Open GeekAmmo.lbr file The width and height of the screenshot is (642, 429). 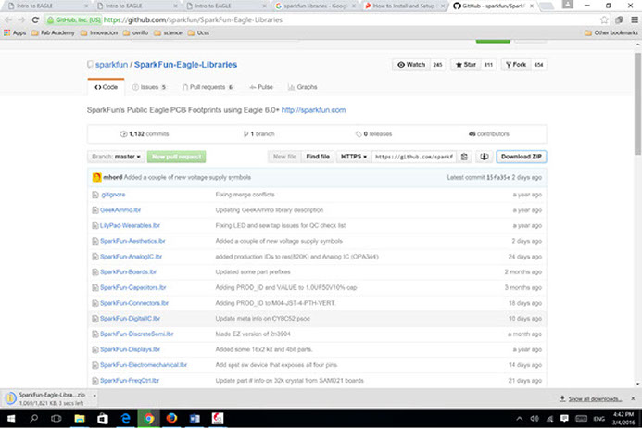[120, 210]
